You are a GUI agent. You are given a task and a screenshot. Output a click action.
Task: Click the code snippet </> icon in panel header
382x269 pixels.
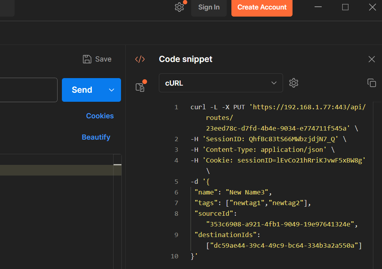[140, 59]
